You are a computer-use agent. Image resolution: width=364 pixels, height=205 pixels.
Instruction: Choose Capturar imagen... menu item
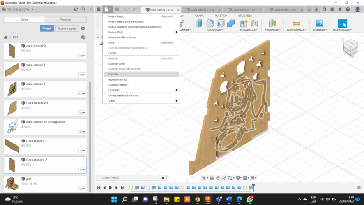point(141,85)
